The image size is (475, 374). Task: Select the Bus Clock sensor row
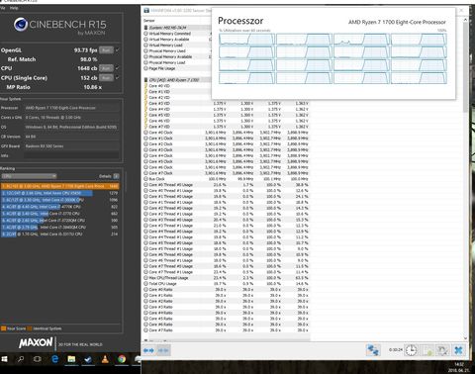[x=227, y=179]
